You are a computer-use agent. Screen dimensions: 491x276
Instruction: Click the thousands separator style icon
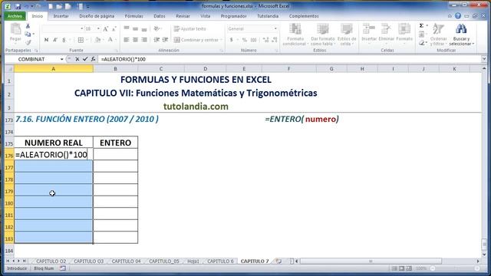pos(254,40)
